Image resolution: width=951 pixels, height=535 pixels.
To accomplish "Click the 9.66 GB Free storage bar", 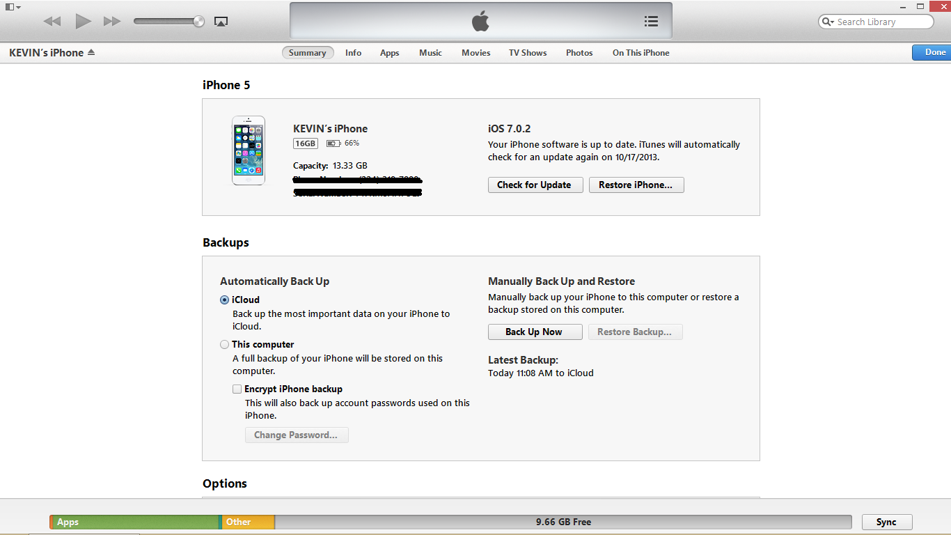I will click(563, 522).
